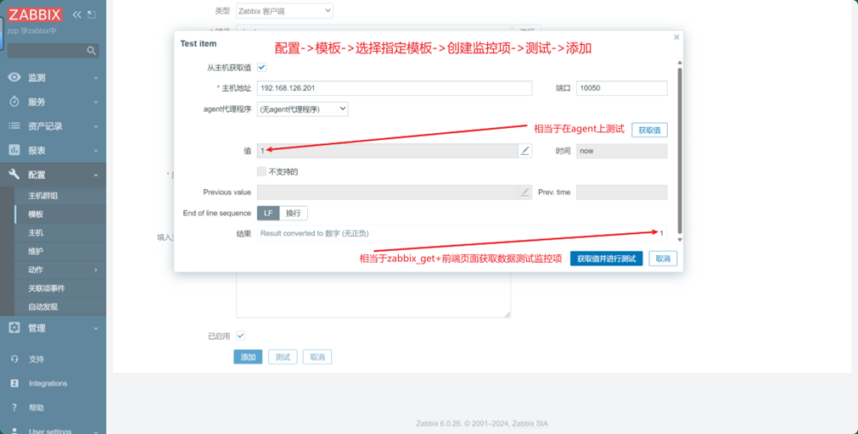Click the 监测 eye icon
This screenshot has height=434, width=858.
click(x=14, y=78)
